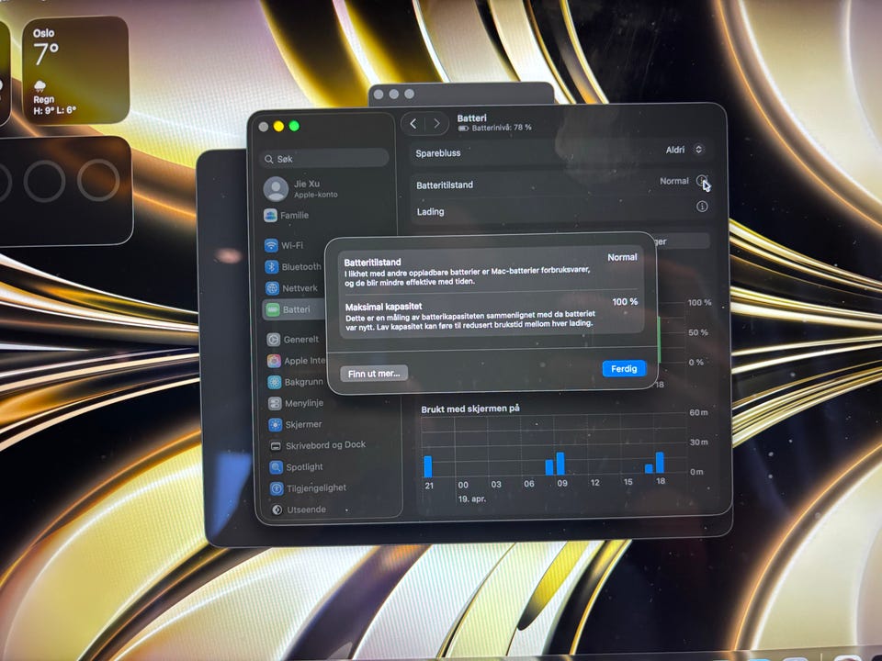This screenshot has width=882, height=661.
Task: Click Batterinivå: 78 % status text
Action: click(x=502, y=129)
